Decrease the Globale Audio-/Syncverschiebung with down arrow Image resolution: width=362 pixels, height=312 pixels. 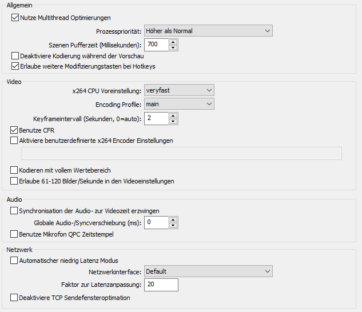tap(173, 225)
